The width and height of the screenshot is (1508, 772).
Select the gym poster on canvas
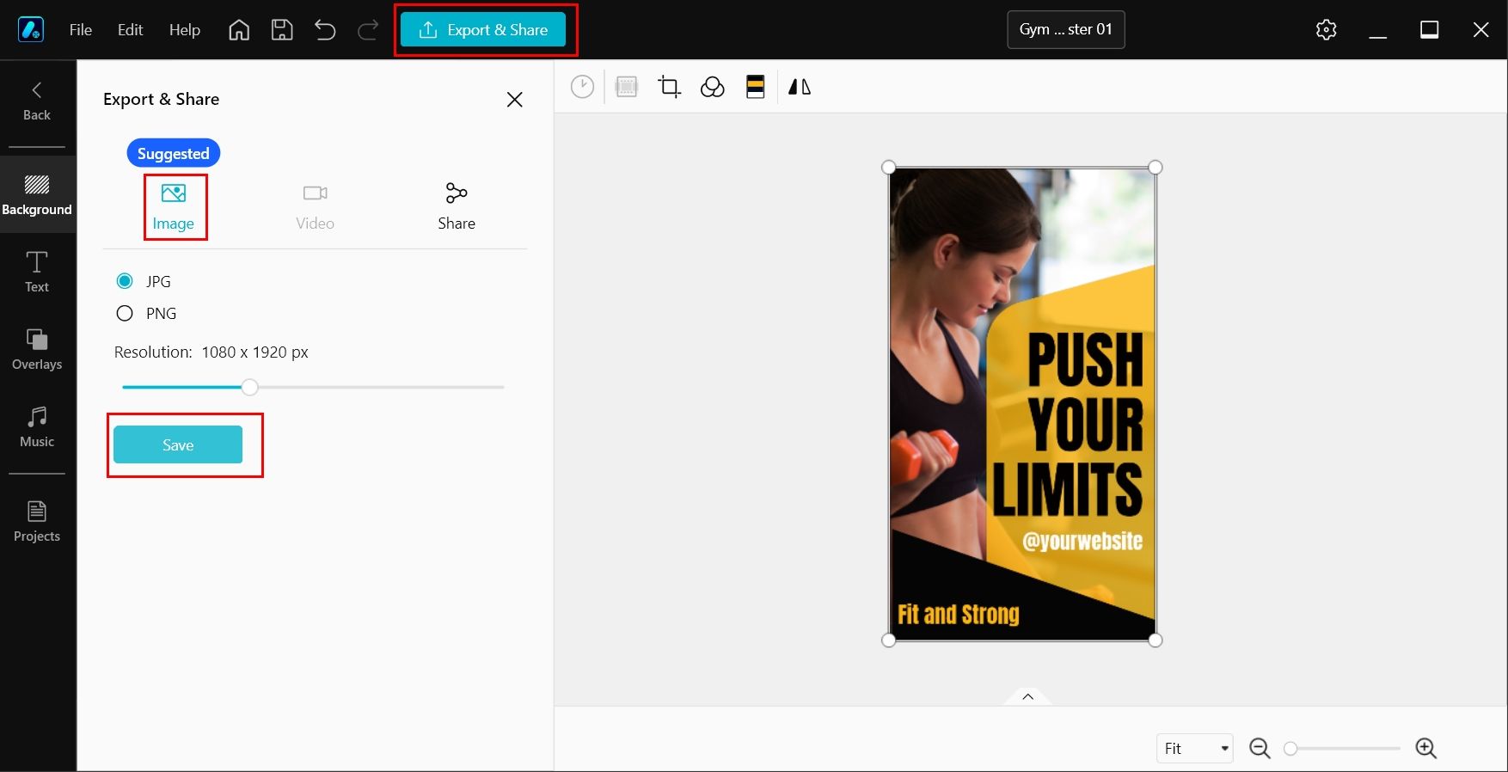pos(1022,404)
